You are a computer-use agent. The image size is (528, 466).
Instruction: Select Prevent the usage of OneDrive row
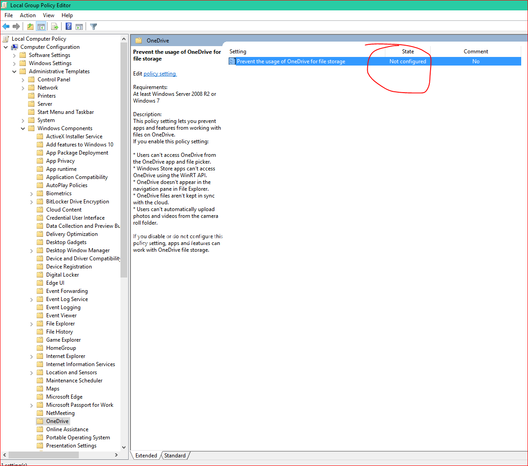tap(375, 61)
